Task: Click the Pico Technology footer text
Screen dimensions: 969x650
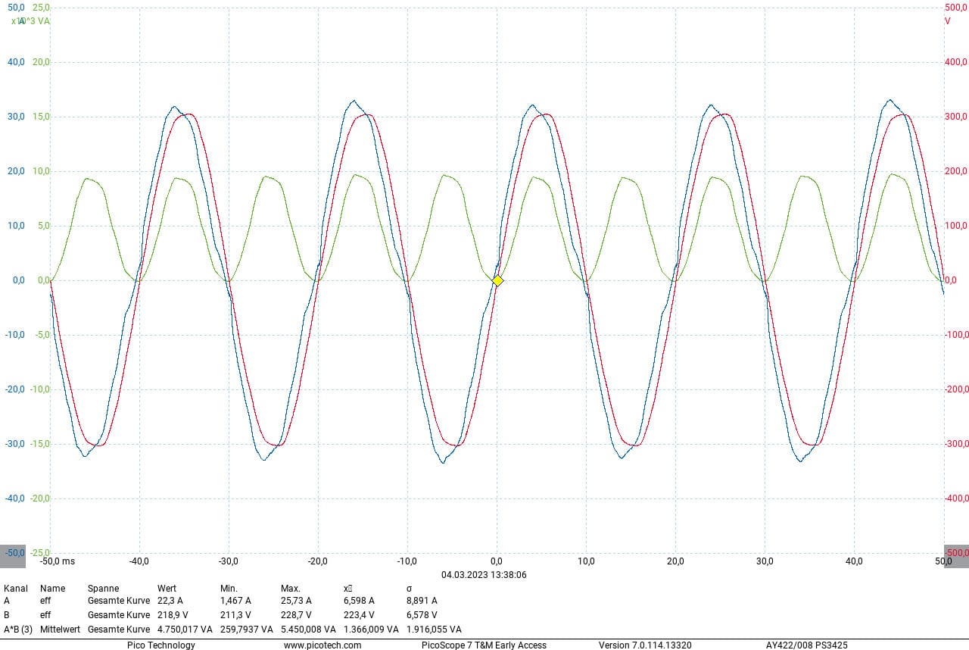Action: [160, 645]
